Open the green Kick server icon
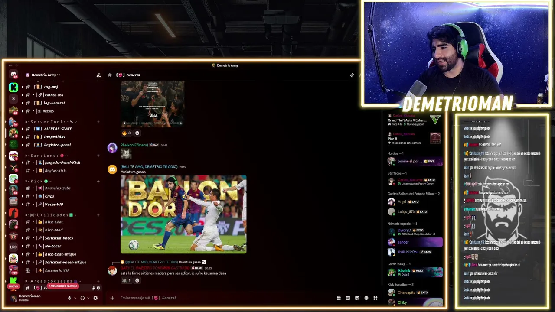 coord(13,88)
